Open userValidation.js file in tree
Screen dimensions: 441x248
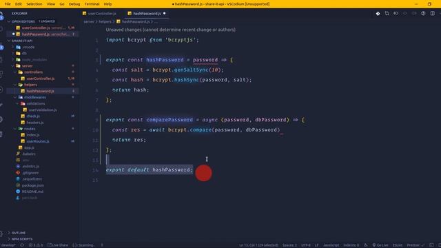[x=43, y=110]
